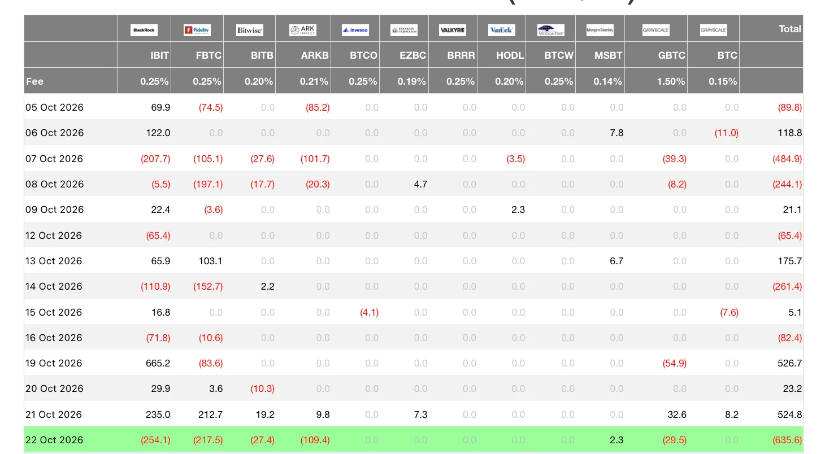Click the 0.19% fee value
This screenshot has width=825, height=454.
coord(412,81)
